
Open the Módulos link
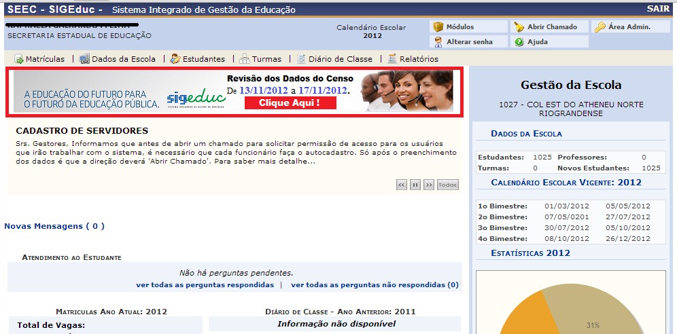click(459, 27)
